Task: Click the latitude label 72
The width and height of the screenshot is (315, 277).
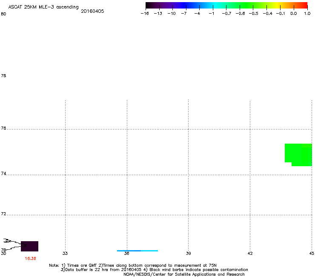Action: (x=3, y=214)
